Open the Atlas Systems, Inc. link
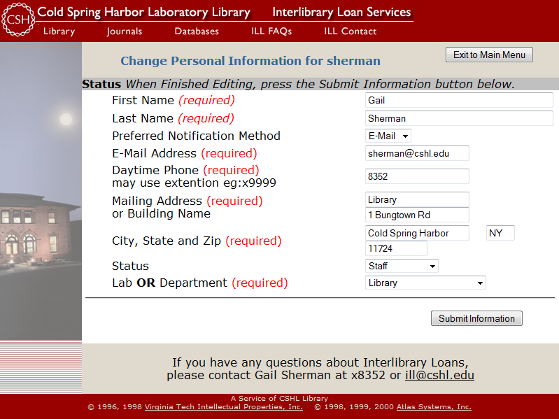Viewport: 559px width, 419px height. 434,407
